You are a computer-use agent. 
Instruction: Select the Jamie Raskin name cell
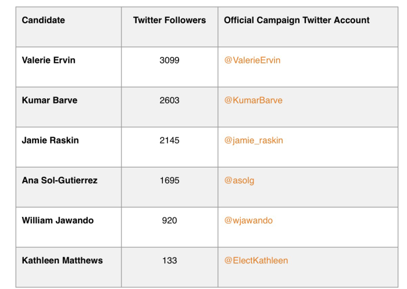click(51, 140)
